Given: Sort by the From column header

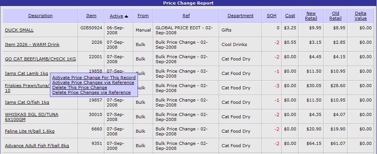Looking at the screenshot, I should (x=143, y=16).
